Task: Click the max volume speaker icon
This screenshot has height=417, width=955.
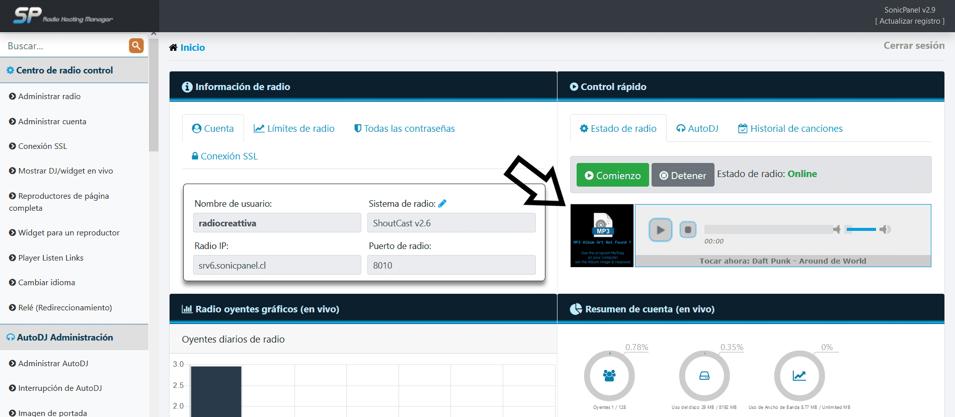Action: [885, 230]
